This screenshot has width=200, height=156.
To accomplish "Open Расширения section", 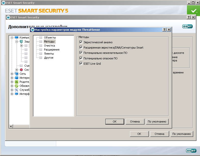I will coord(51,50).
